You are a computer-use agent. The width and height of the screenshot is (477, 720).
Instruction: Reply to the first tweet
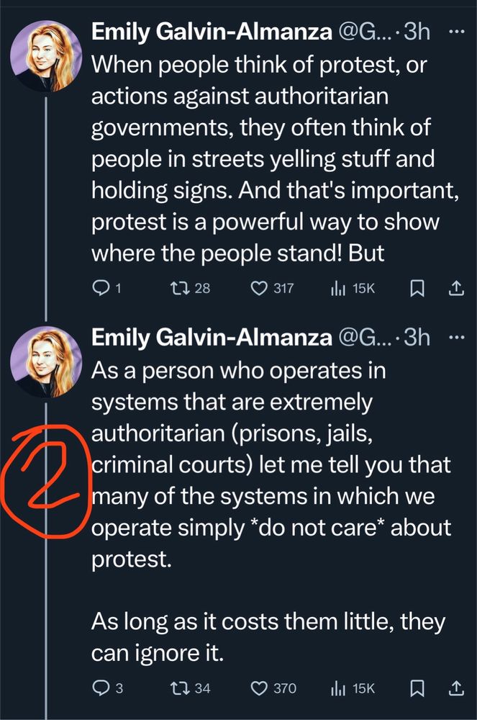click(100, 289)
